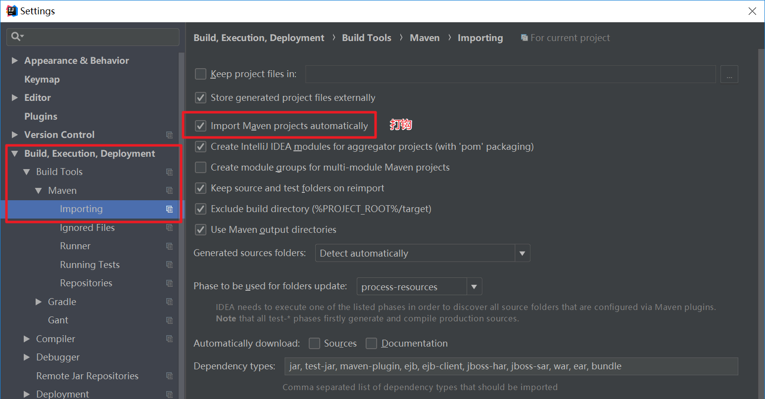Image resolution: width=765 pixels, height=399 pixels.
Task: Click project-level icon beside Build Tools
Action: click(x=169, y=172)
